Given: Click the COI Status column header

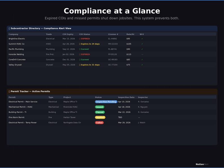Looking at the screenshot, I should click(85, 34).
